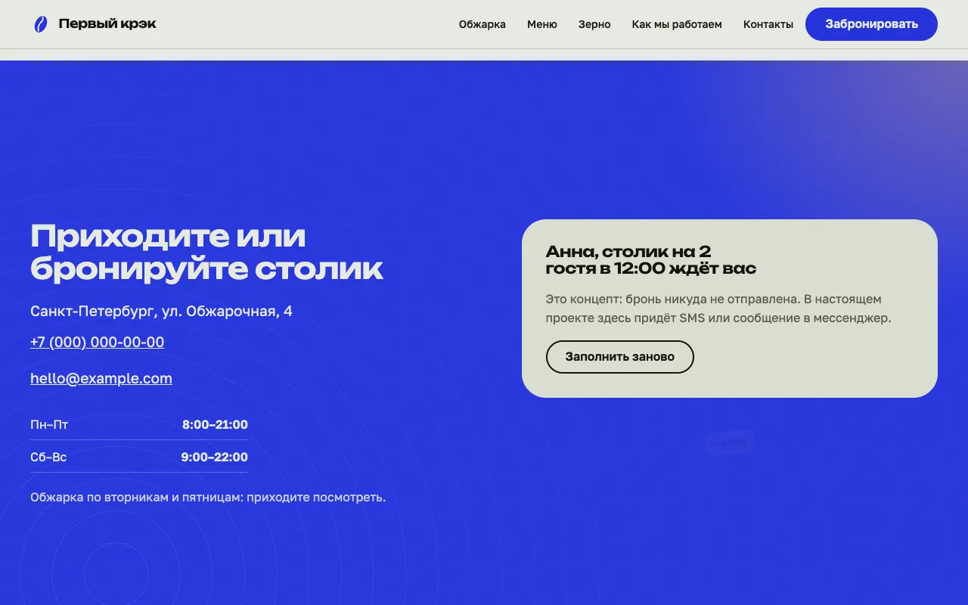The height and width of the screenshot is (605, 968).
Task: Click the Анна, столик на 2 гостя confirmation heading
Action: [651, 259]
